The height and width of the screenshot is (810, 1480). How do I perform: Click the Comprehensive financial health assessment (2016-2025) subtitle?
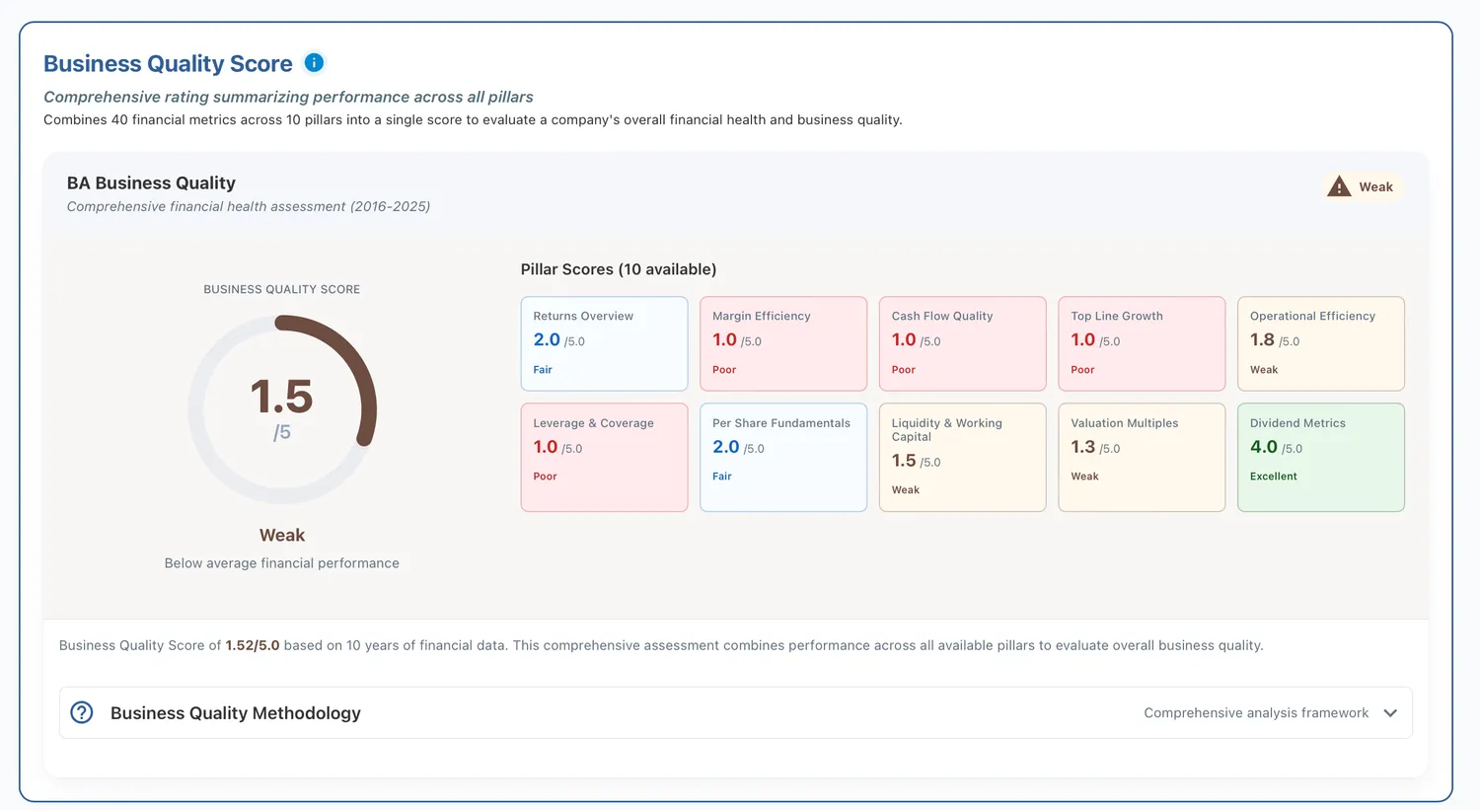[x=249, y=206]
